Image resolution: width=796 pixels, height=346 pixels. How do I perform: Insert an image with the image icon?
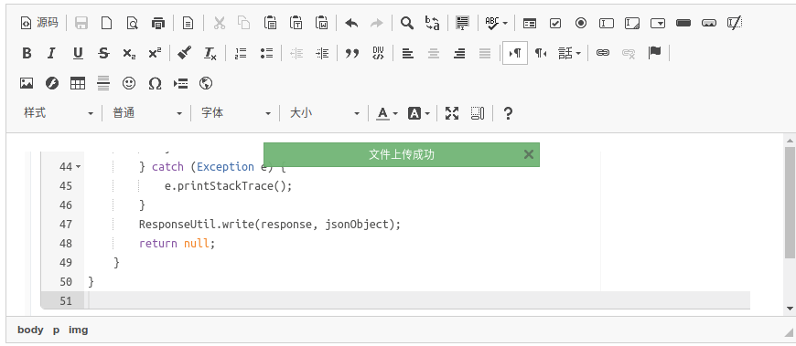click(27, 84)
